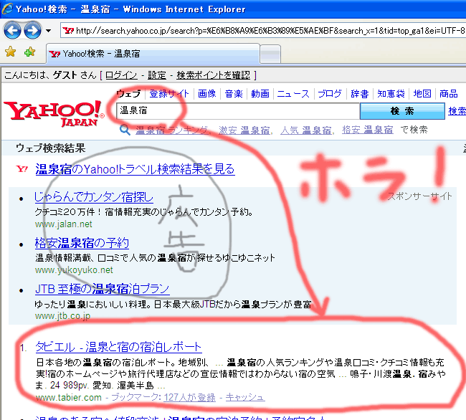Viewport: 466px width, 420px height.
Task: Click the browser Forward arrow button
Action: point(32,30)
